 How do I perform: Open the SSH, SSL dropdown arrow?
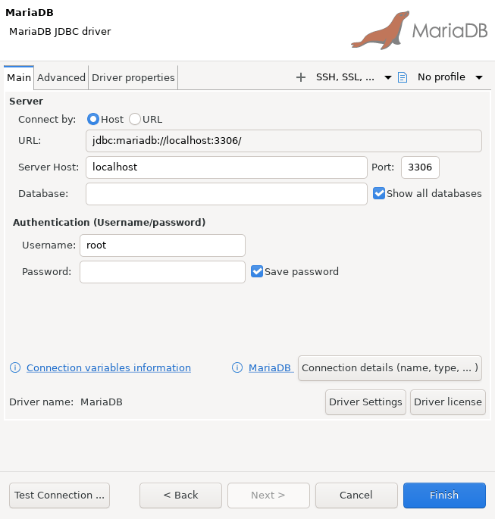[387, 77]
